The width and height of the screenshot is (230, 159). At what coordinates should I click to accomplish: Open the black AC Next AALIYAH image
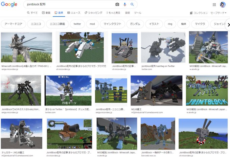(21, 91)
